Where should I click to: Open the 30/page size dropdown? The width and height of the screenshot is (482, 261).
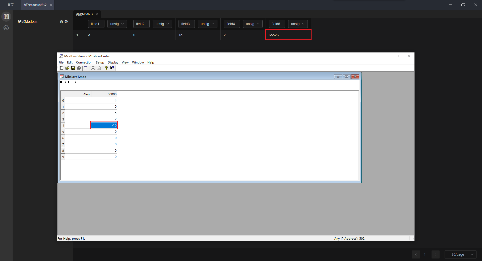(x=461, y=254)
